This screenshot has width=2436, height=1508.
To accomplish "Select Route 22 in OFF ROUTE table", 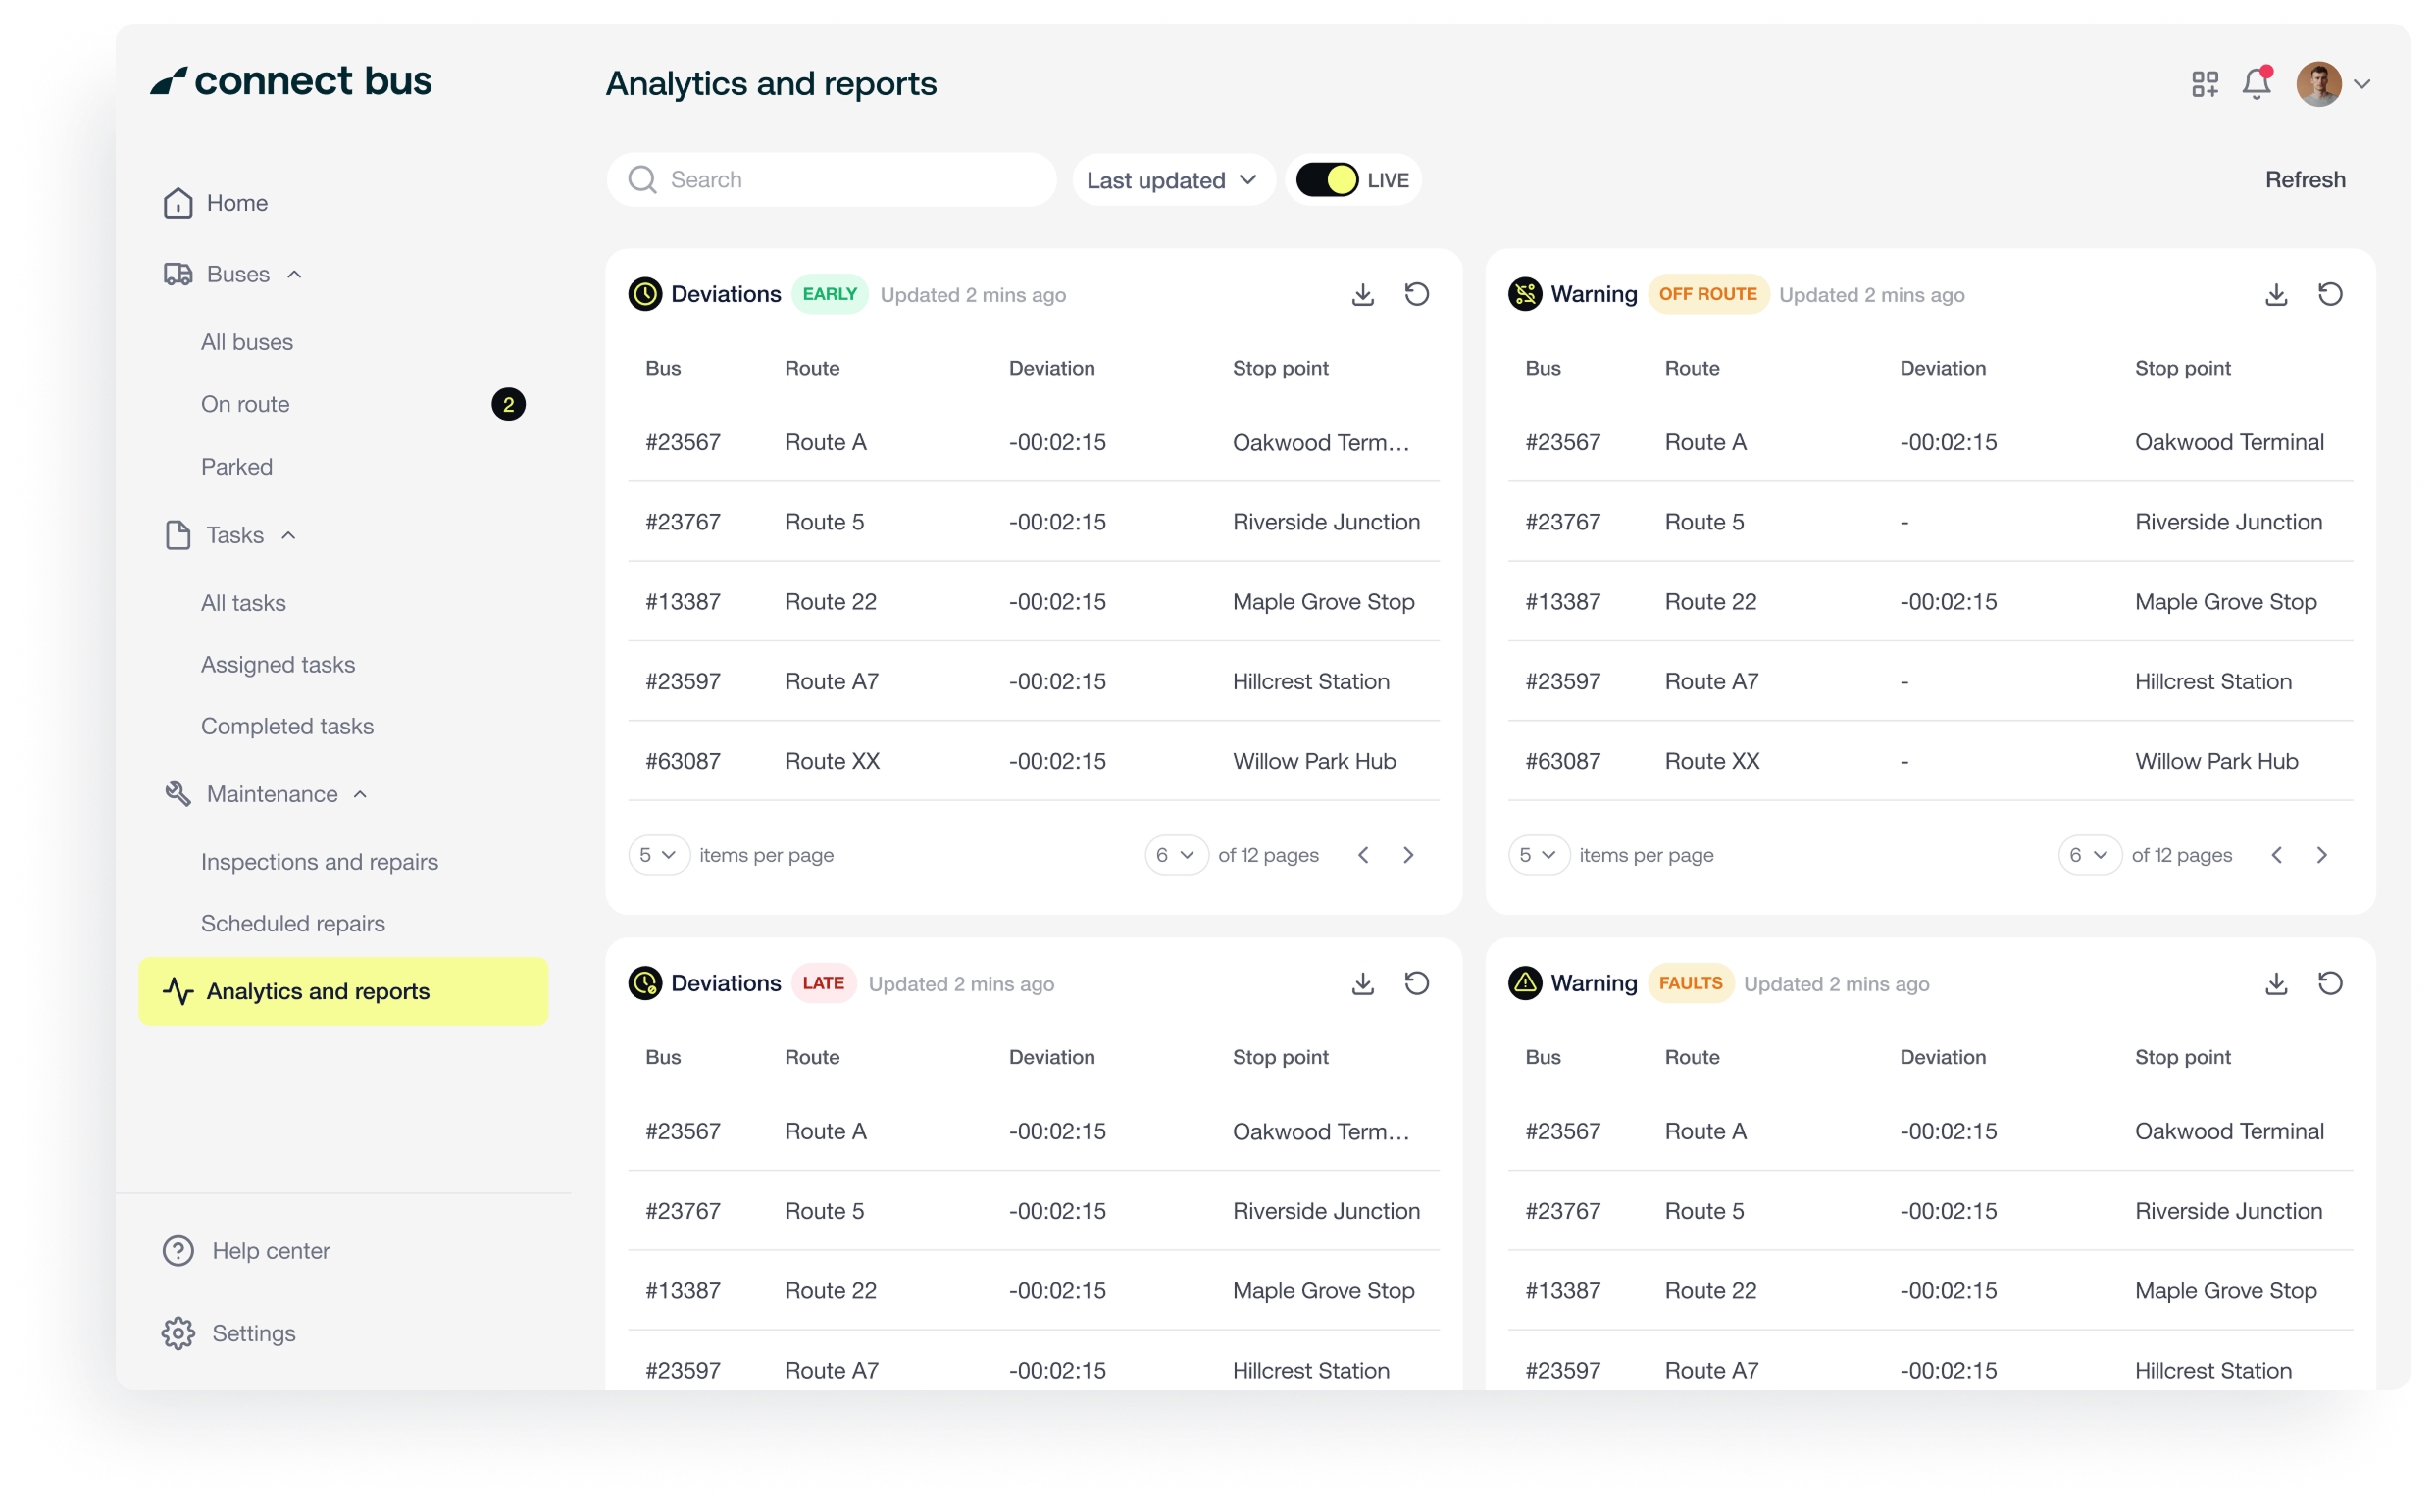I will point(1708,601).
